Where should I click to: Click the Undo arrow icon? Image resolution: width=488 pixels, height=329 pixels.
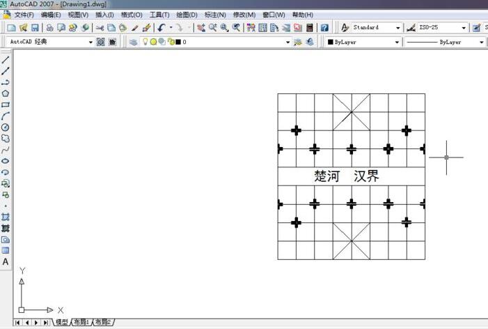[x=162, y=28]
